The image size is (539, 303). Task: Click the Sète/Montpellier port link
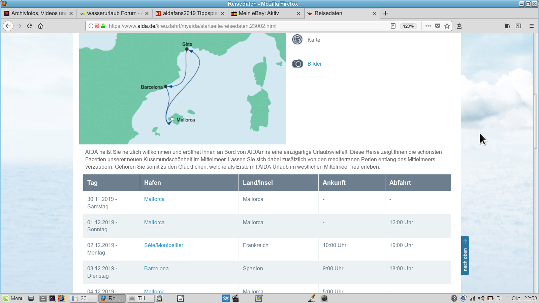[164, 245]
